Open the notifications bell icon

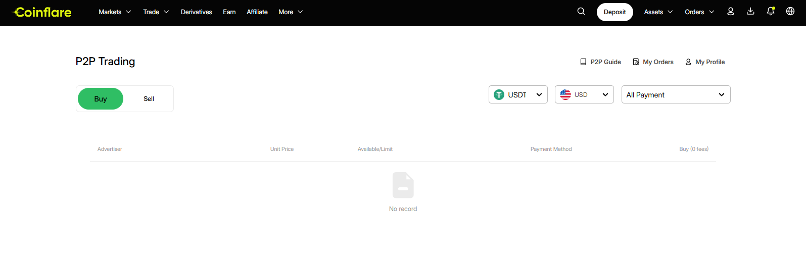[771, 12]
